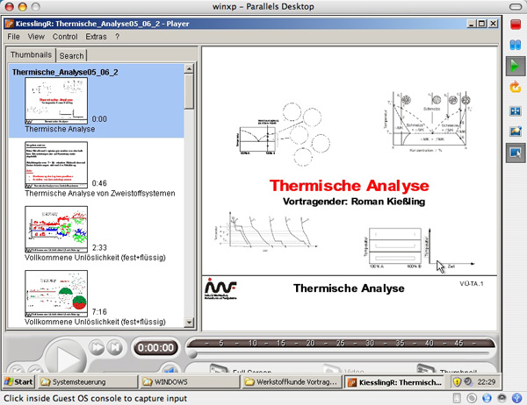This screenshot has width=527, height=405.
Task: Select the slide thumbnail at 2:33
Action: [56, 229]
